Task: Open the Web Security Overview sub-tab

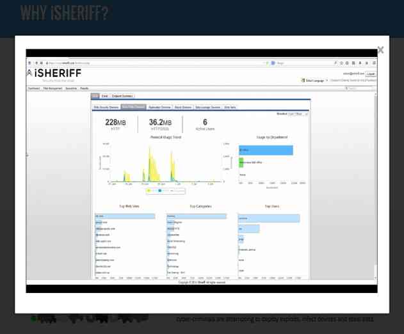Action: tap(106, 107)
